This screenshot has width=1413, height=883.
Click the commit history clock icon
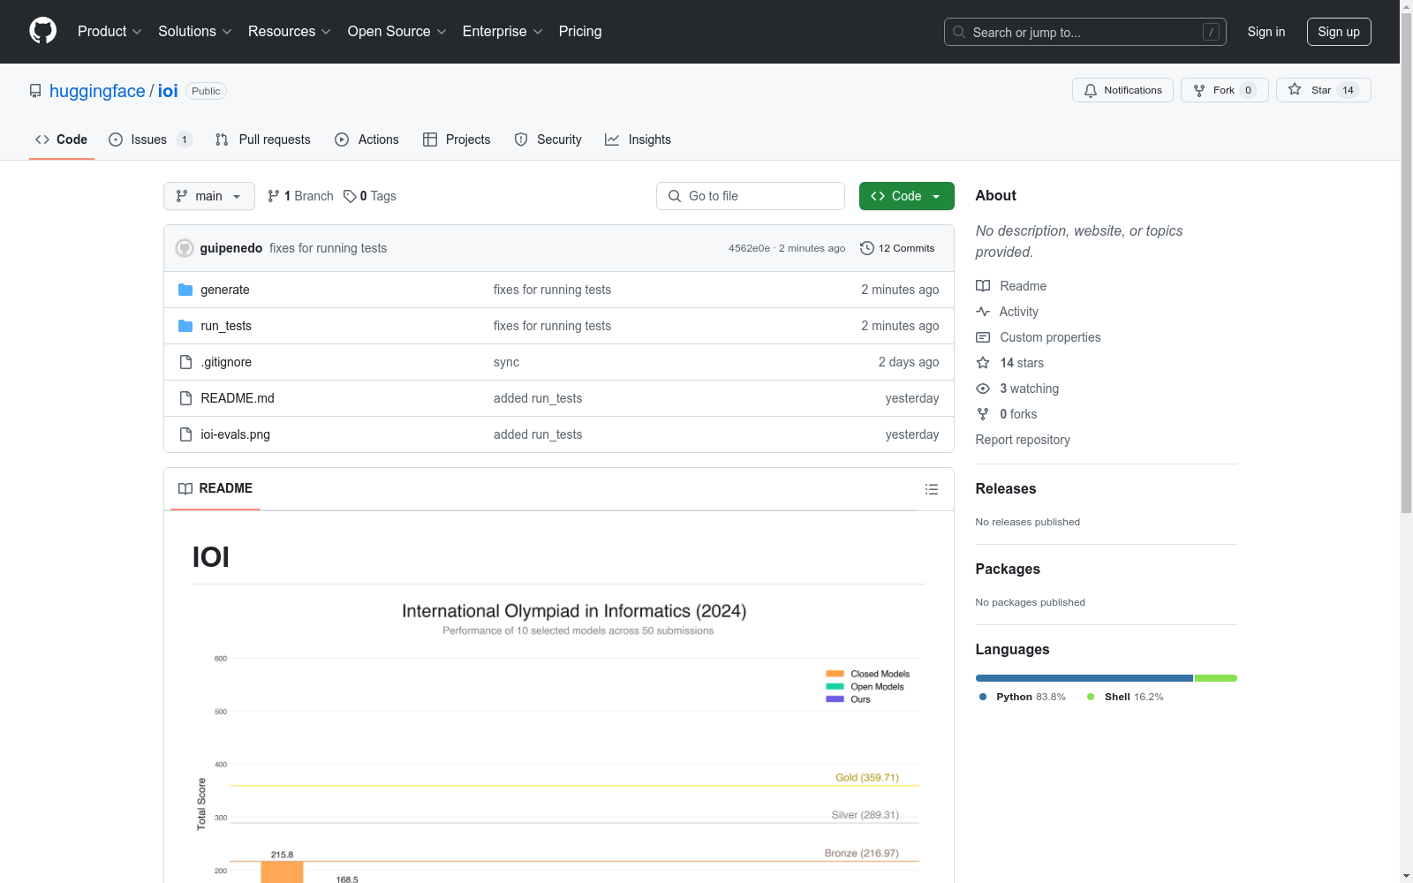tap(867, 248)
